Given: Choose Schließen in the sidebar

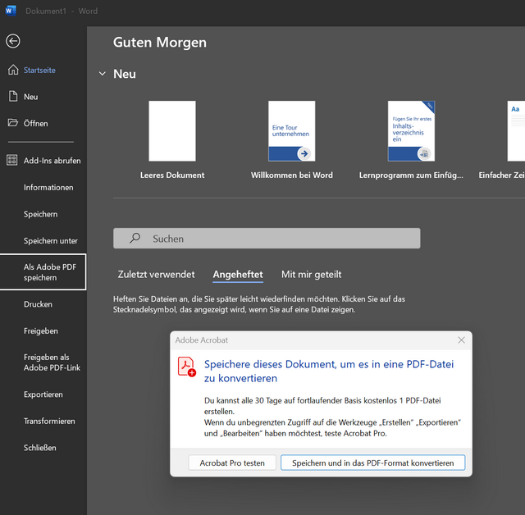Looking at the screenshot, I should pyautogui.click(x=40, y=448).
